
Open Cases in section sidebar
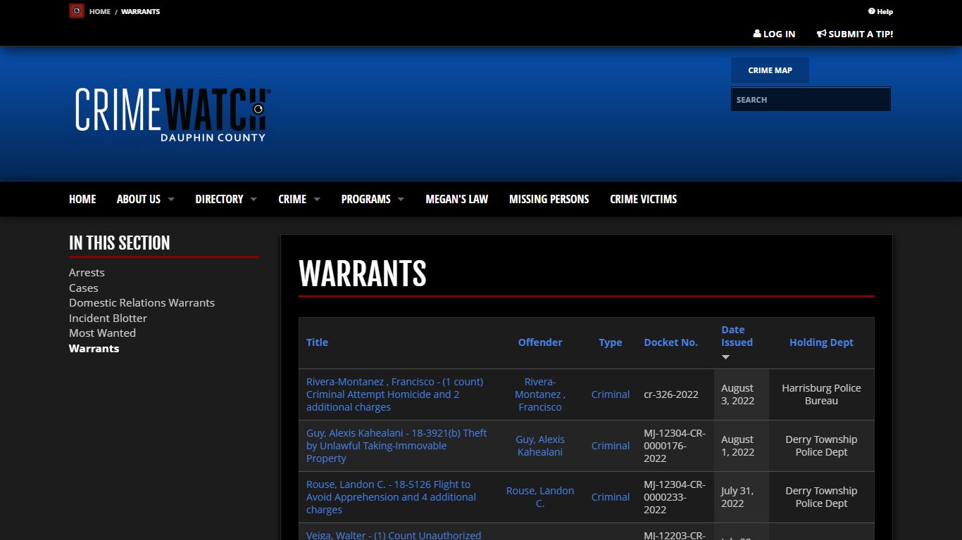coord(83,288)
